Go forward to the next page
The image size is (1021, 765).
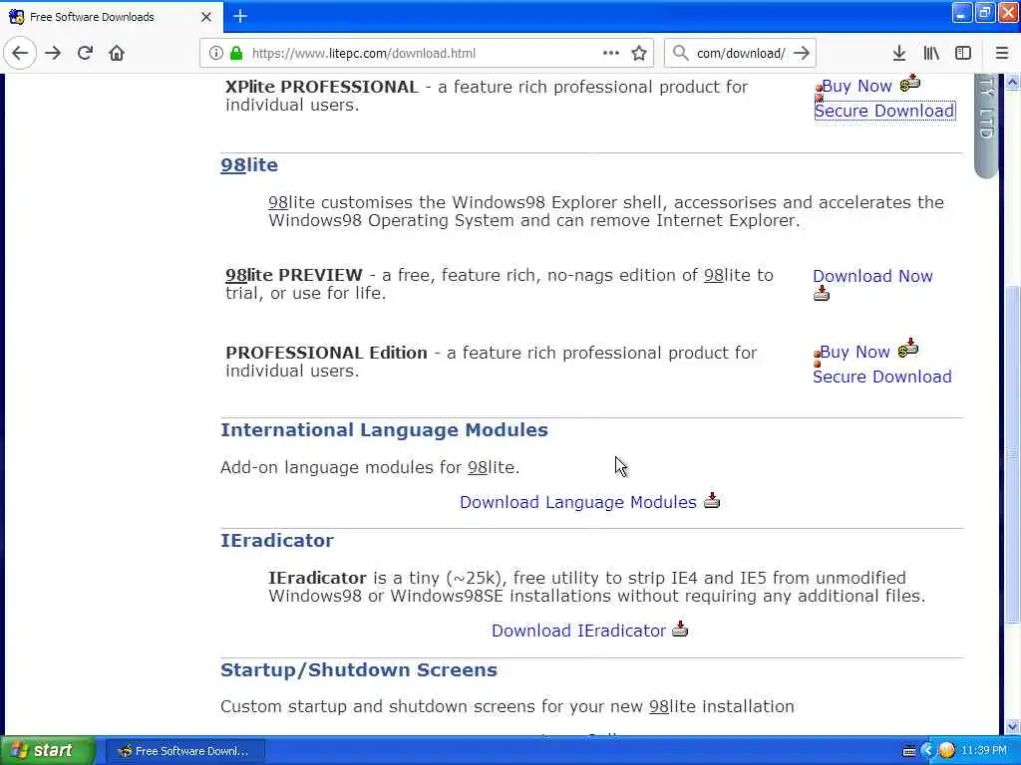(53, 53)
